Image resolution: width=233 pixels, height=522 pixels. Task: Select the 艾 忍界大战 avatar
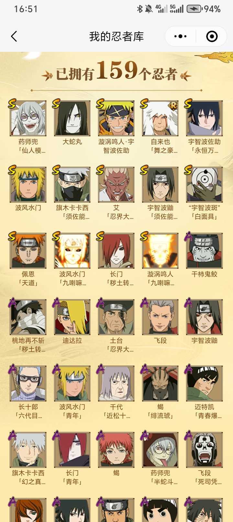pyautogui.click(x=116, y=185)
